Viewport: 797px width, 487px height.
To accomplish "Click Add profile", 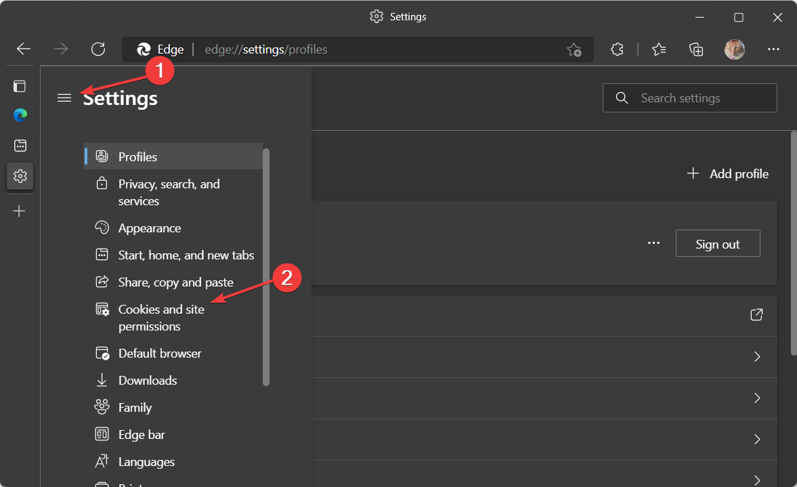I will [x=727, y=174].
